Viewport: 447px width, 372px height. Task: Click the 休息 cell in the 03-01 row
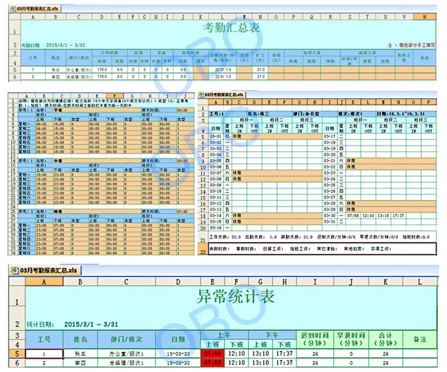[x=277, y=136]
